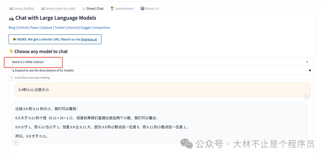Click the trophy icon on Leaderboard tab

[112, 8]
